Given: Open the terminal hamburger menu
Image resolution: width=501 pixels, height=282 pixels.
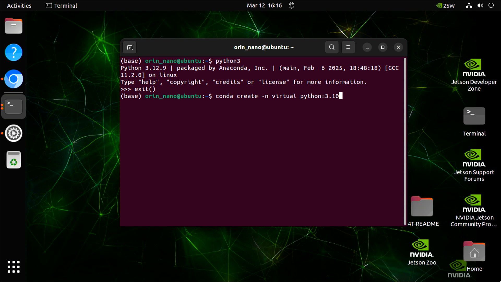Looking at the screenshot, I should 348,47.
